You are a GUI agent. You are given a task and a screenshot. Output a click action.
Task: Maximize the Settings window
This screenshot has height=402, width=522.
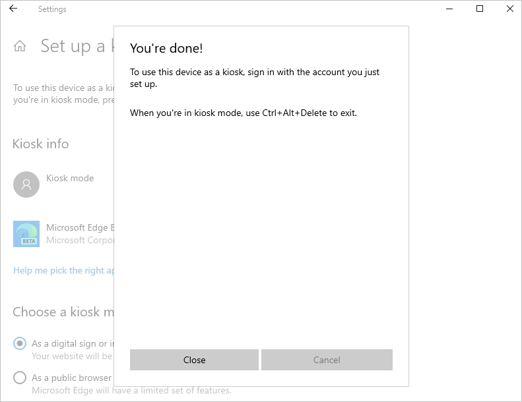tap(480, 9)
